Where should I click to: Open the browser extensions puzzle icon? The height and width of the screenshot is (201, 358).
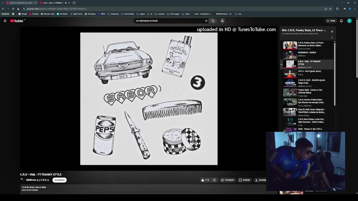337,9
